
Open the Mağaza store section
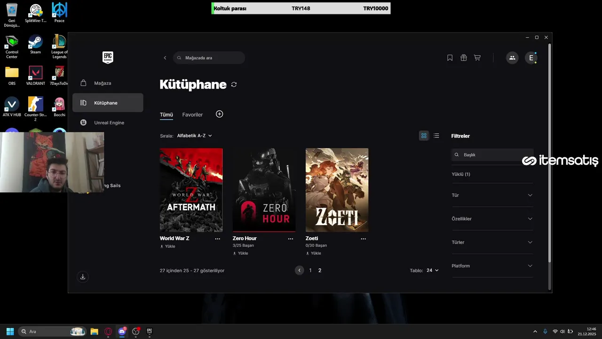108,83
